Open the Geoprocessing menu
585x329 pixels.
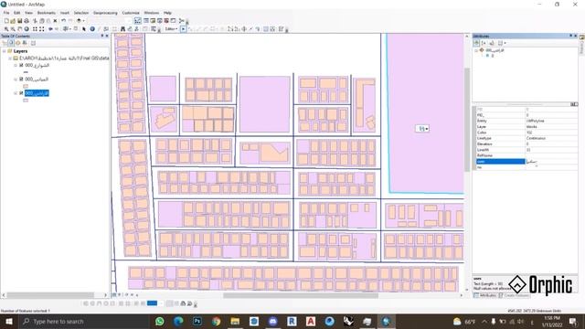105,13
